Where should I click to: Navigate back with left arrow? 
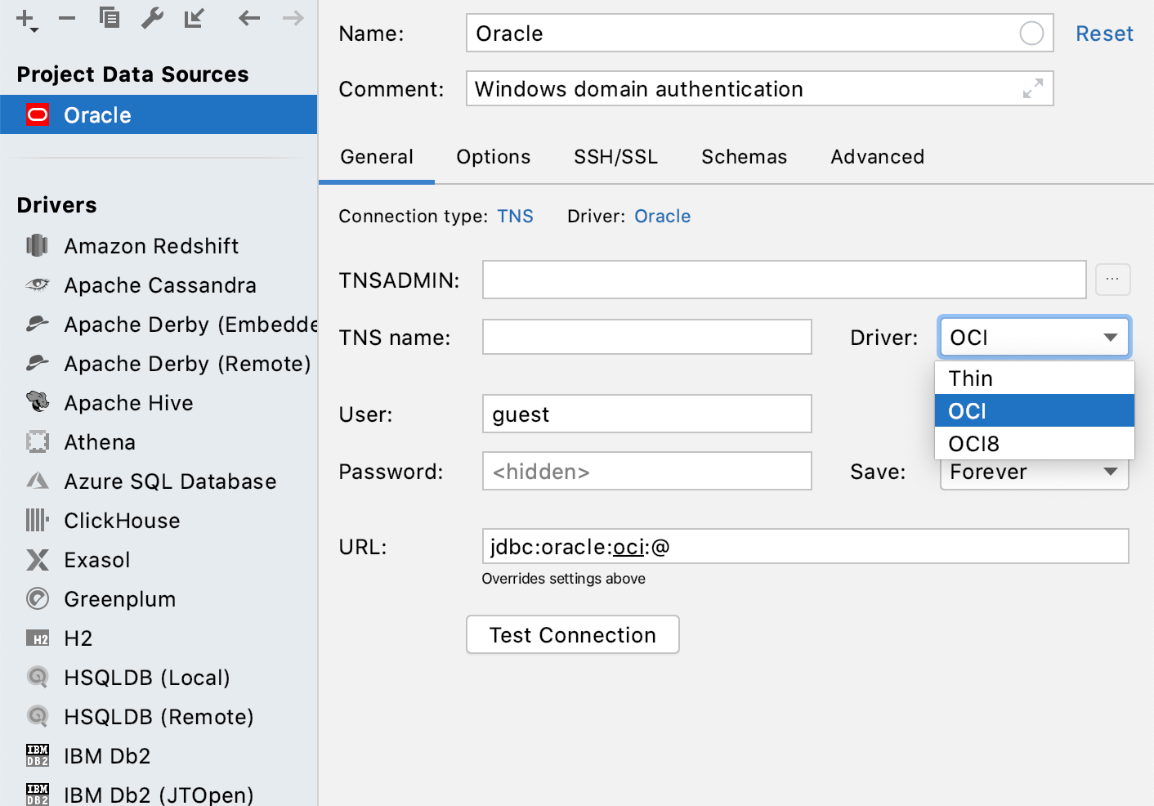click(x=248, y=18)
